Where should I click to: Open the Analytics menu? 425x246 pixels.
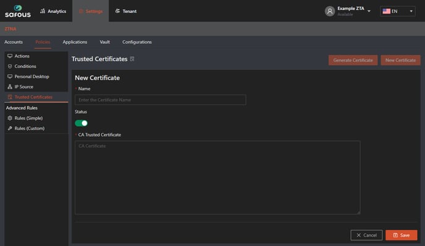53,11
